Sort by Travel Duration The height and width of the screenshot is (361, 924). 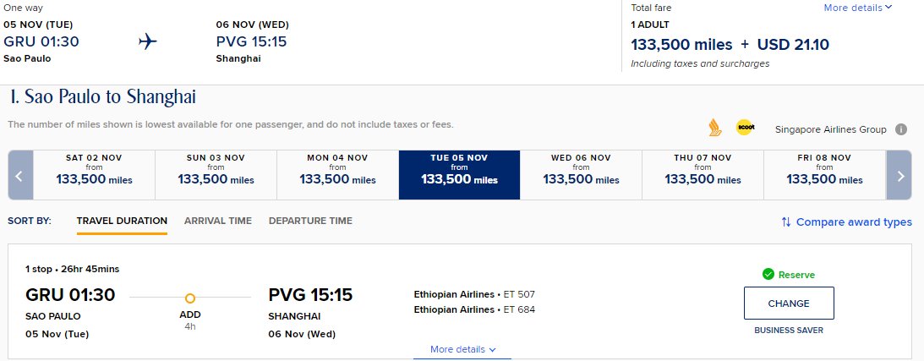(x=122, y=221)
